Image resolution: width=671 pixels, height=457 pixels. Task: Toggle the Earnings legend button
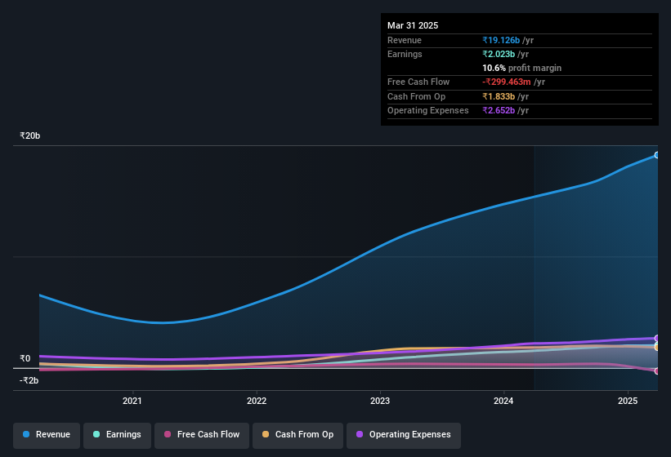tap(117, 435)
